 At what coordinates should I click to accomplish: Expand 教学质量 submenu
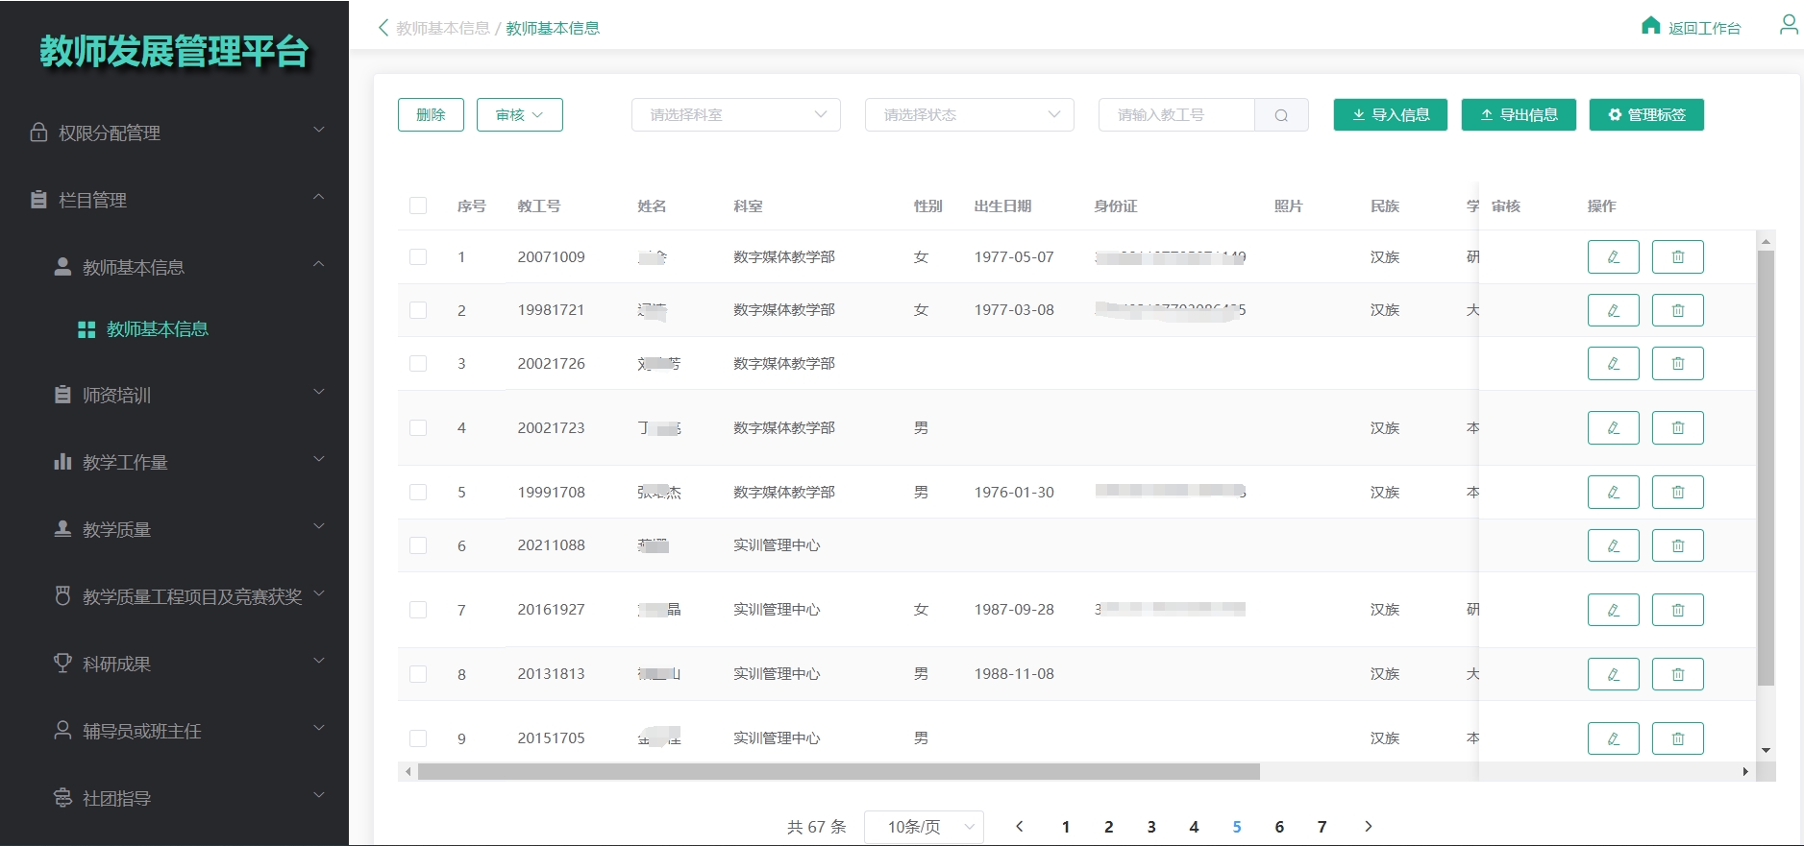(175, 529)
